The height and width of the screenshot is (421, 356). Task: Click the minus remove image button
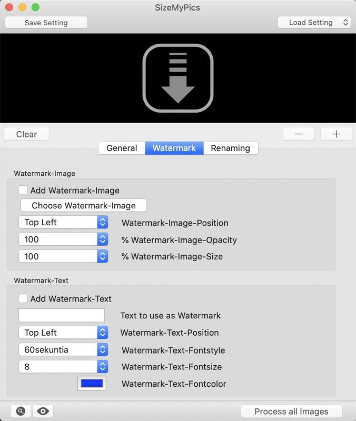[x=299, y=134]
